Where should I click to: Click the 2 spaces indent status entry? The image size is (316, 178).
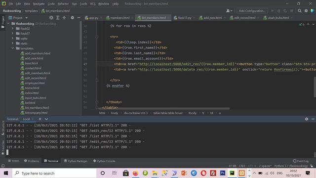[265, 166]
